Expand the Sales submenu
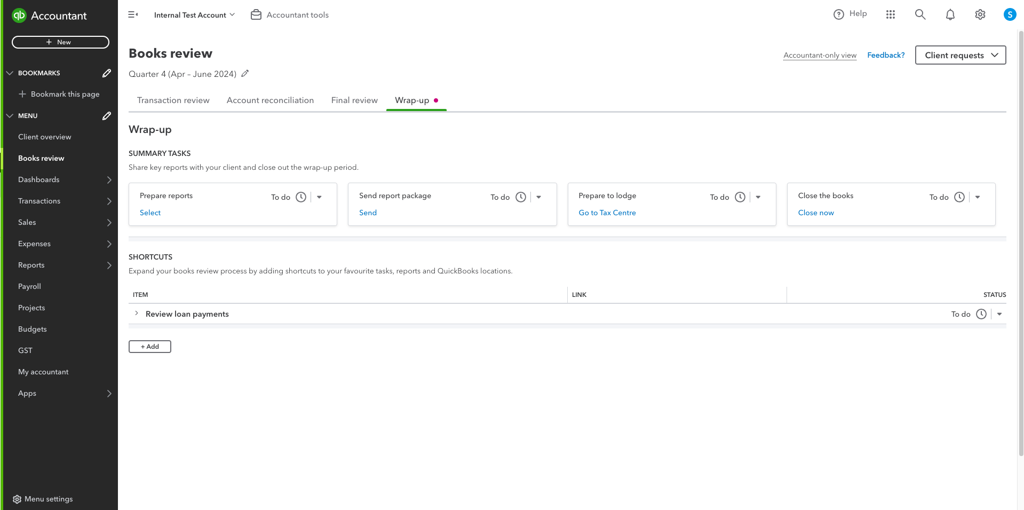The height and width of the screenshot is (510, 1024). [109, 223]
